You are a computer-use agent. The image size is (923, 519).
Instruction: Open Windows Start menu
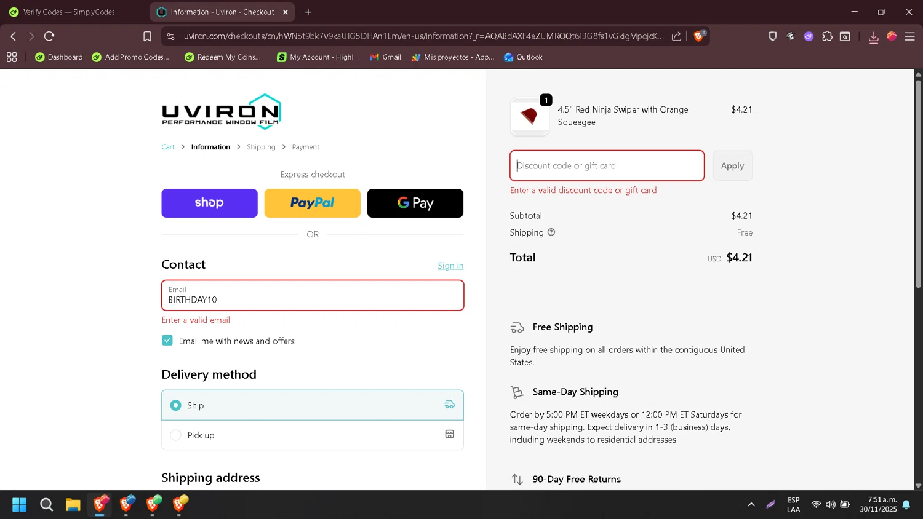20,505
